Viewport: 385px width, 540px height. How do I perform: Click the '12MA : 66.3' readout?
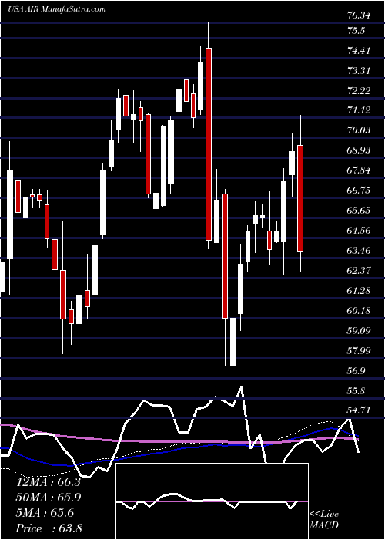pyautogui.click(x=49, y=482)
